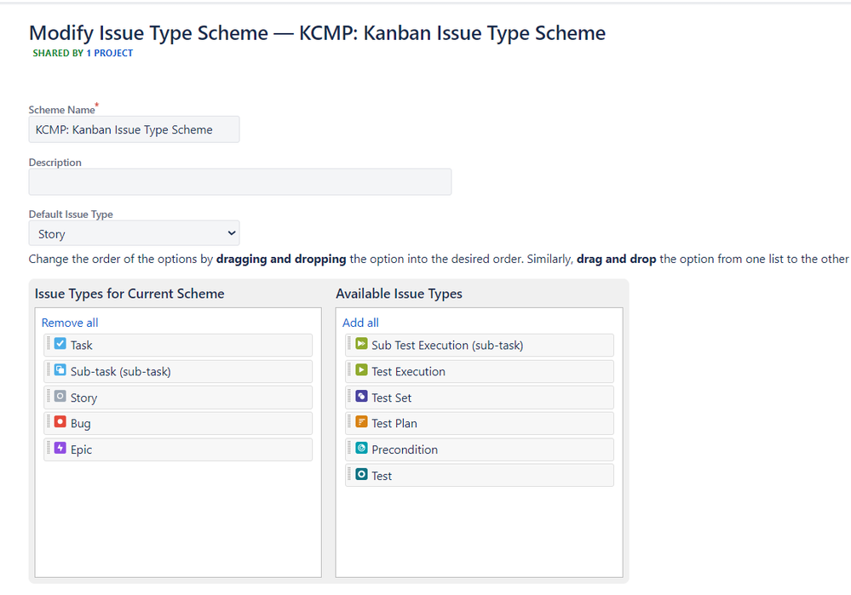The width and height of the screenshot is (851, 595).
Task: Click the Test Execution issue type icon
Action: (x=359, y=371)
